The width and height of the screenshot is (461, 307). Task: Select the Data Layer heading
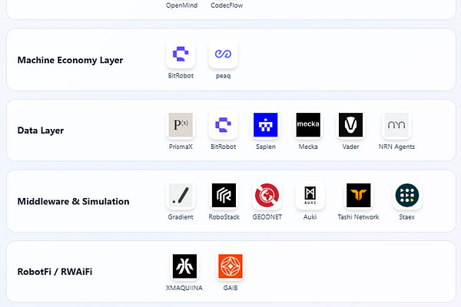[41, 130]
